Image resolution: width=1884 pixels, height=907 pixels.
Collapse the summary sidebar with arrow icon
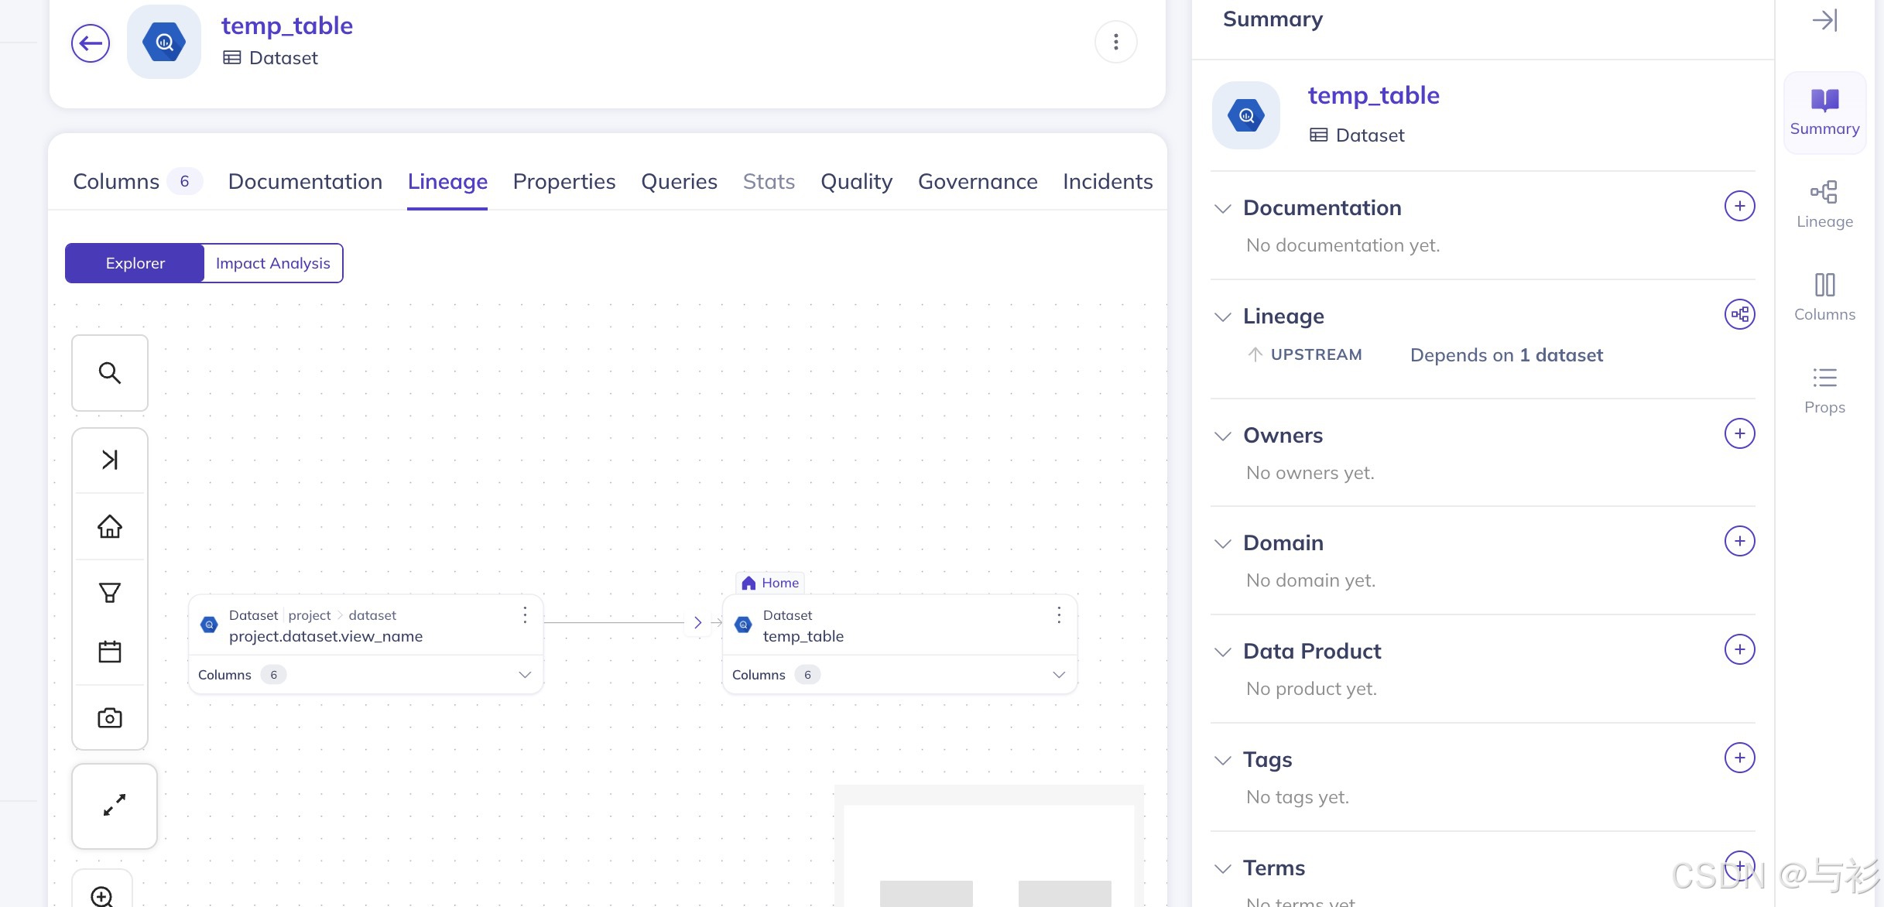tap(1824, 20)
